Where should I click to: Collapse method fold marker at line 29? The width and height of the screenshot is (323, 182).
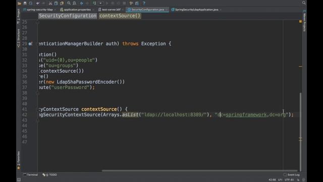38,44
